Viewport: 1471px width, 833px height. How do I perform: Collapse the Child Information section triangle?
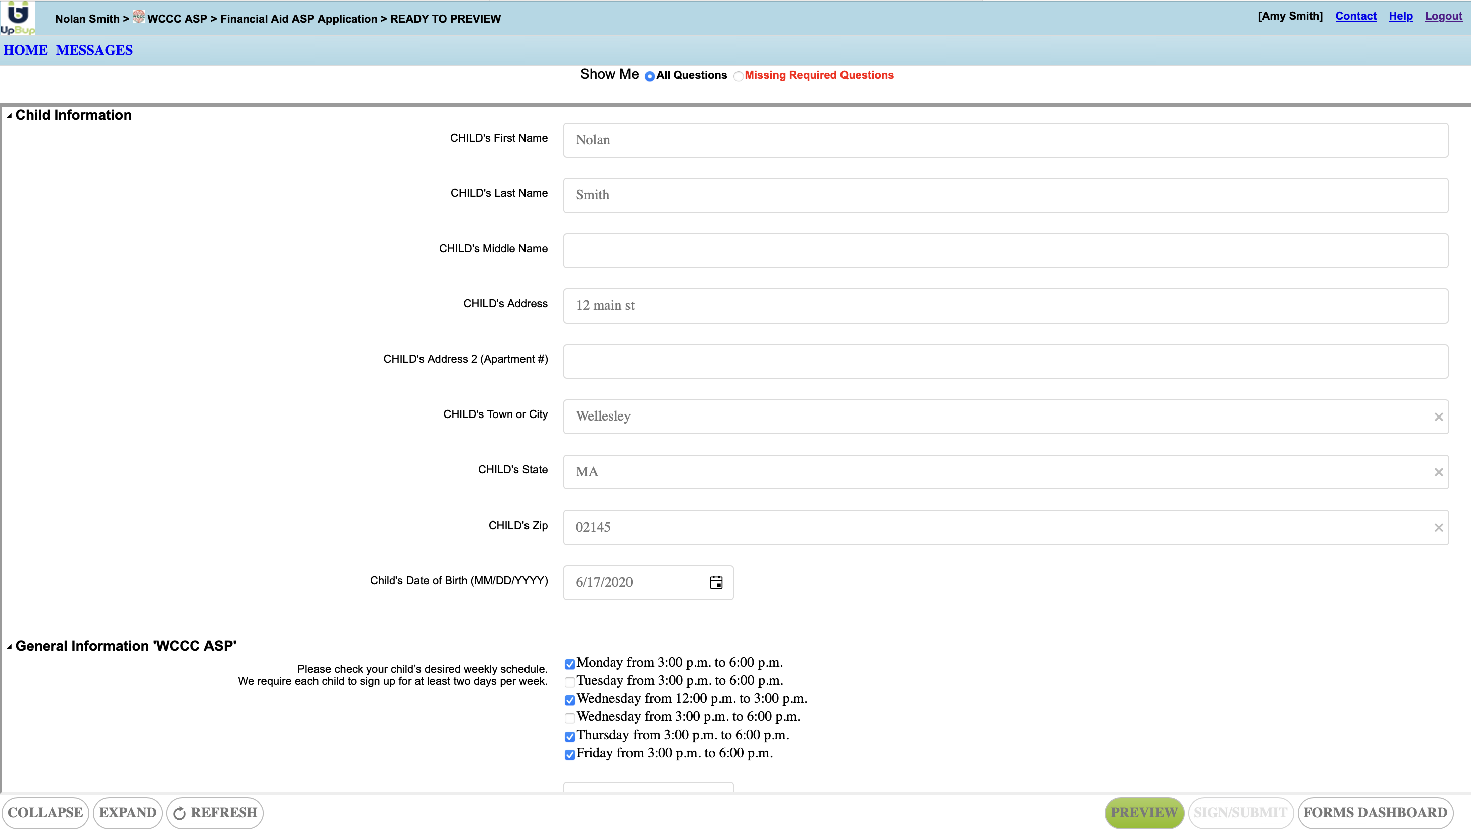click(x=9, y=116)
